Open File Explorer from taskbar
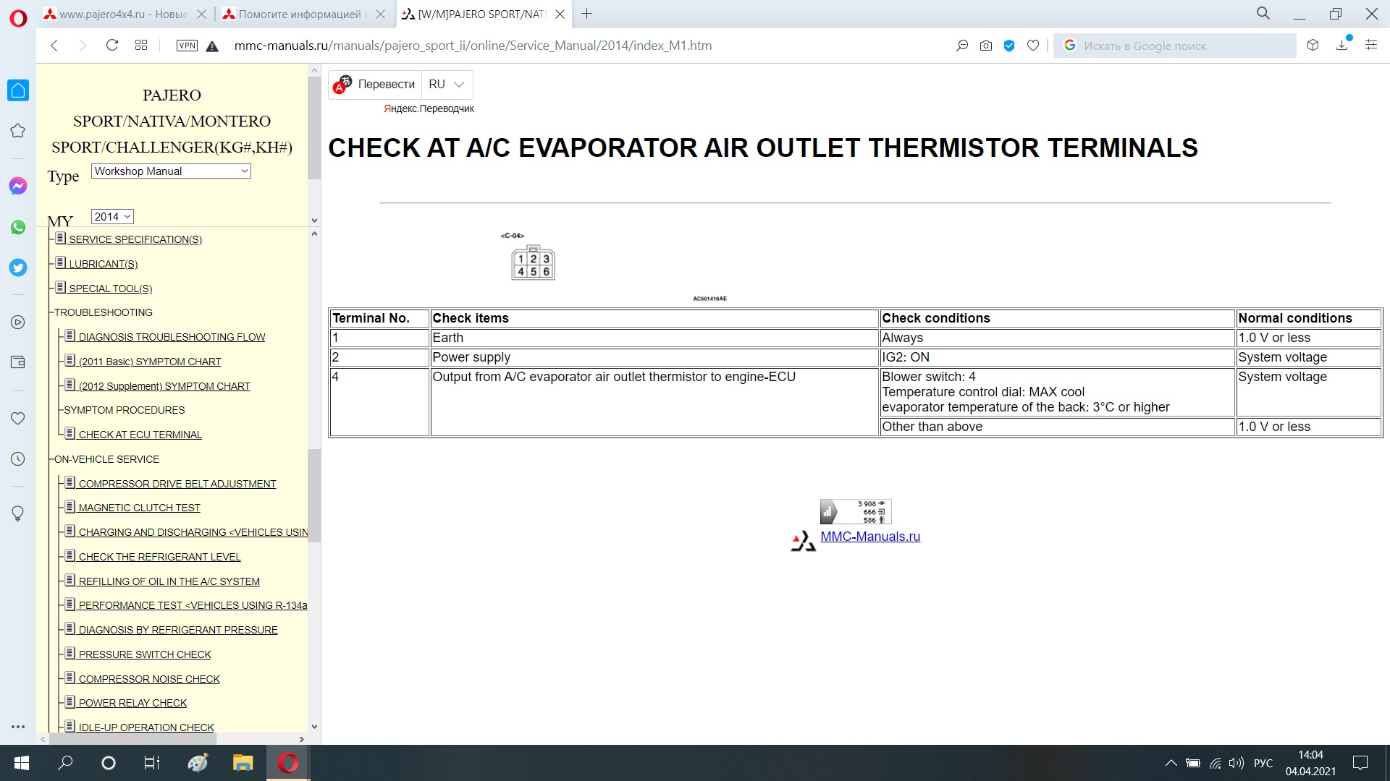Screen dimensions: 1390x781 (243, 763)
